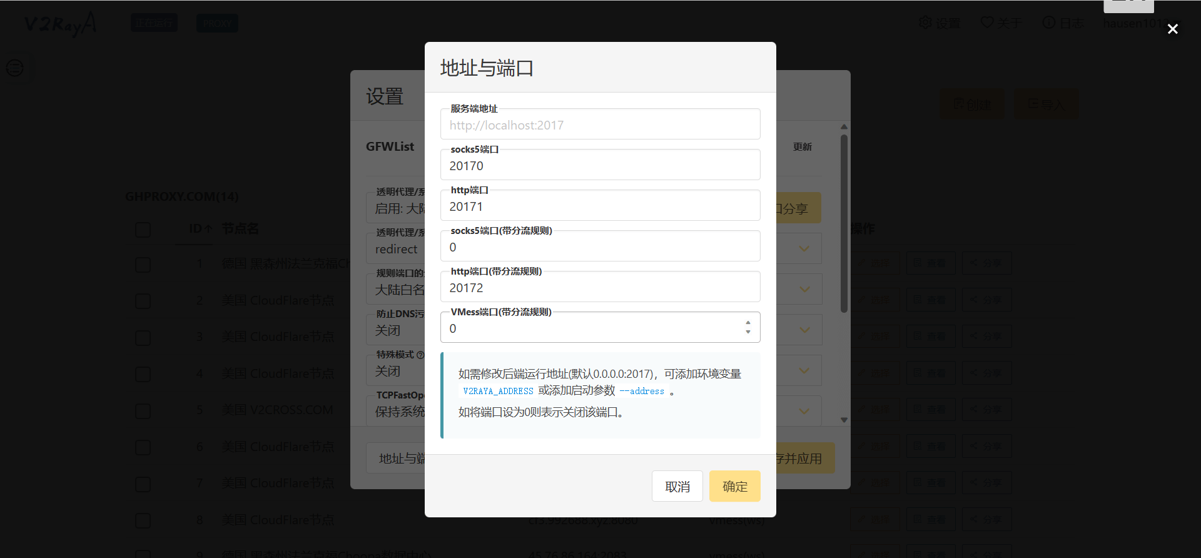Click the help icon beside 特殊模式
The height and width of the screenshot is (558, 1201).
click(x=420, y=355)
